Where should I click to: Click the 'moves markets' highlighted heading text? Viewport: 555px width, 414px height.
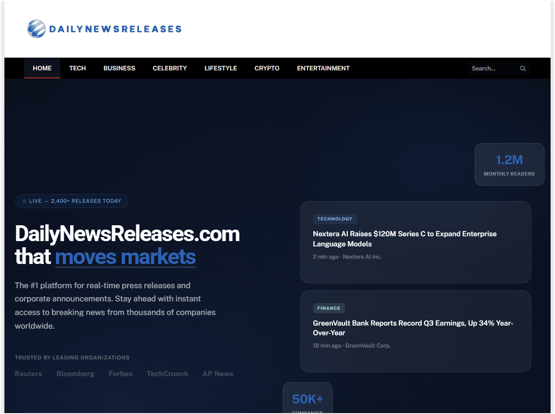point(126,257)
